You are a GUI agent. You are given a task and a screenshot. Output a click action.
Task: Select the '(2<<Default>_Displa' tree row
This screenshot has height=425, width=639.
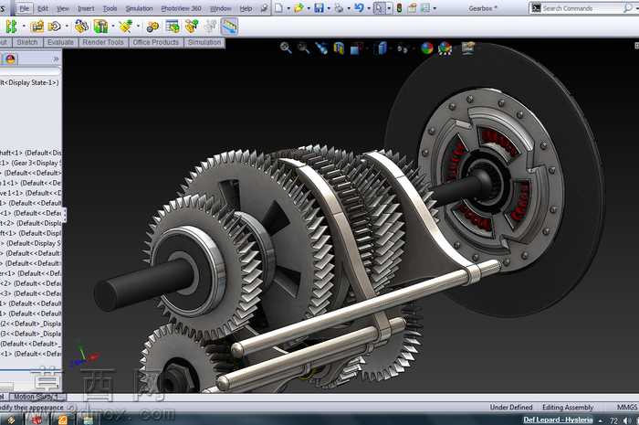[31, 324]
